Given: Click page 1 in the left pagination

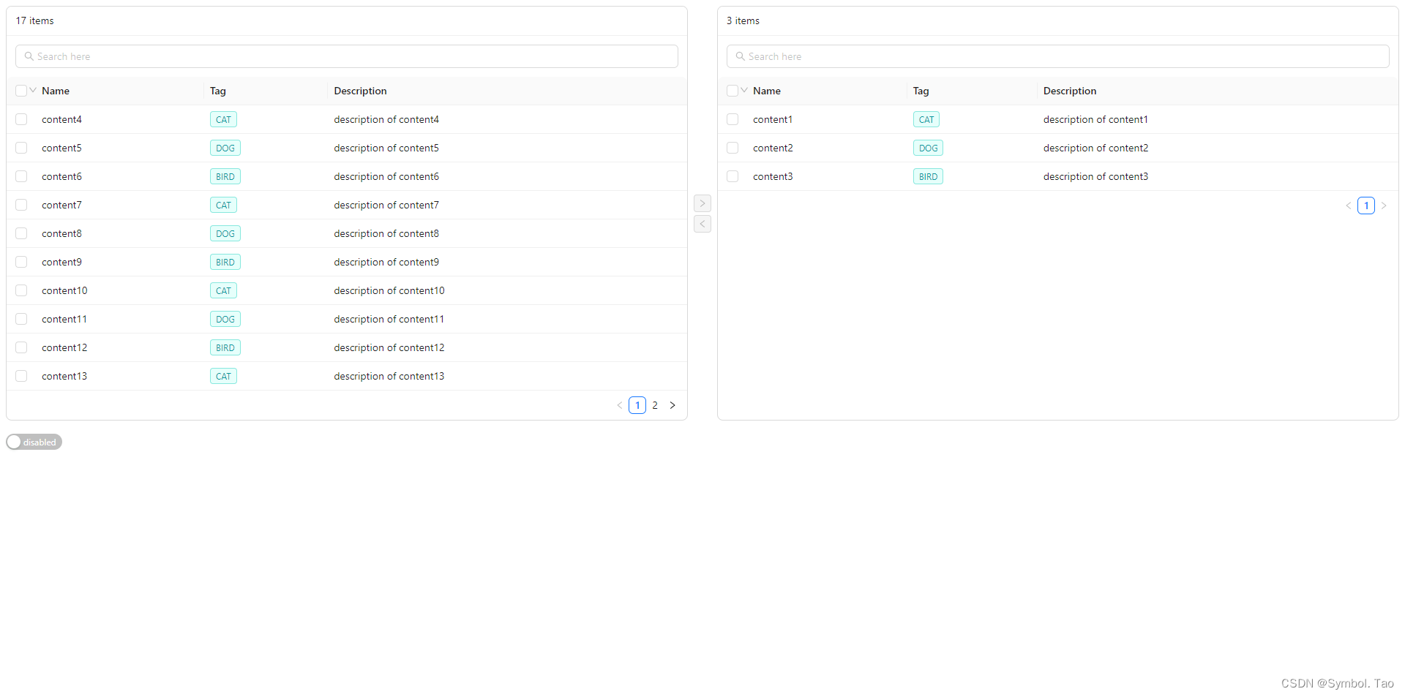Looking at the screenshot, I should tap(637, 405).
